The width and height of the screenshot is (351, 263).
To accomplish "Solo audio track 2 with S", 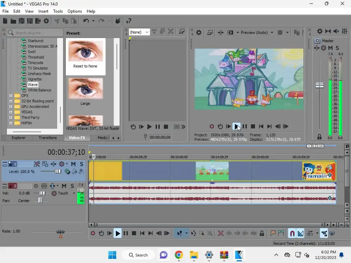I will pos(72,186).
